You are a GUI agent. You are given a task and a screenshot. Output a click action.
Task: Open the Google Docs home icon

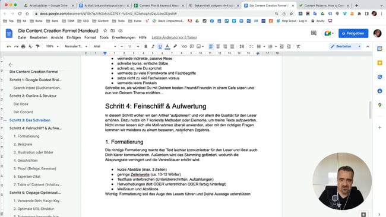(x=9, y=33)
